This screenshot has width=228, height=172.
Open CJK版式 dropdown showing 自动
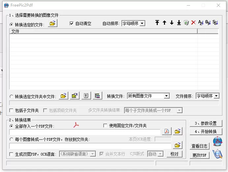click(x=155, y=154)
